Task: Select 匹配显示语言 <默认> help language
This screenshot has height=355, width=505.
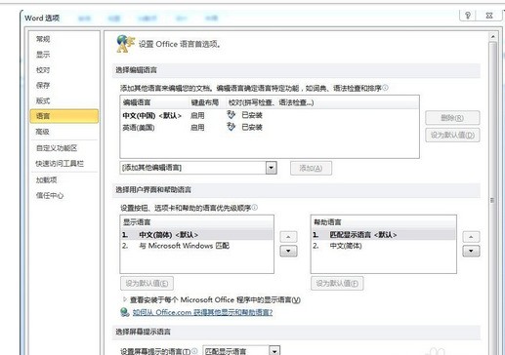Action: coord(384,235)
